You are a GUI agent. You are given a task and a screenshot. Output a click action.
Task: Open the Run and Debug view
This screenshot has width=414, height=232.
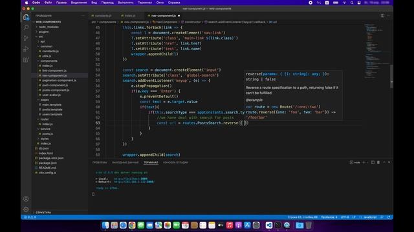point(26,49)
